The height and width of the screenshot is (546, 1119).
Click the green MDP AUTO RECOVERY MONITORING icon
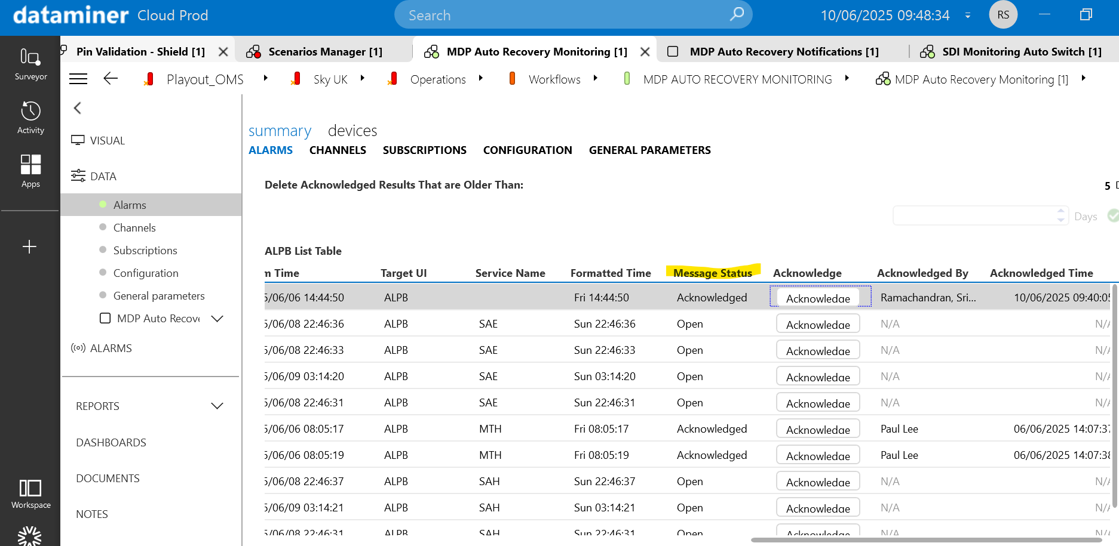627,78
